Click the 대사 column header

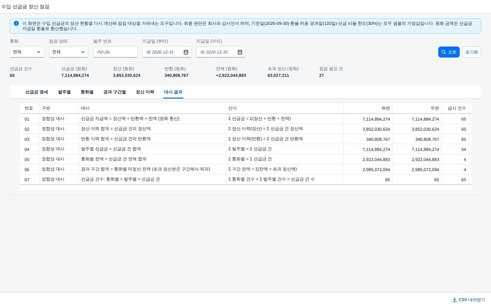click(x=152, y=109)
